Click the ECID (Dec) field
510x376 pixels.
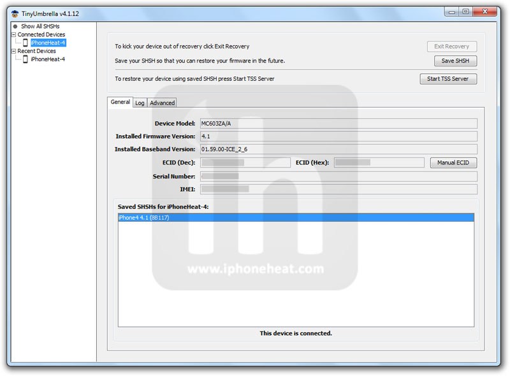click(x=245, y=163)
